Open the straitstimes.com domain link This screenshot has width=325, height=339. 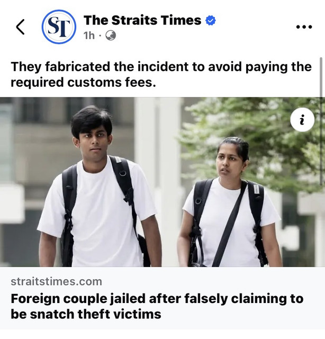[56, 281]
